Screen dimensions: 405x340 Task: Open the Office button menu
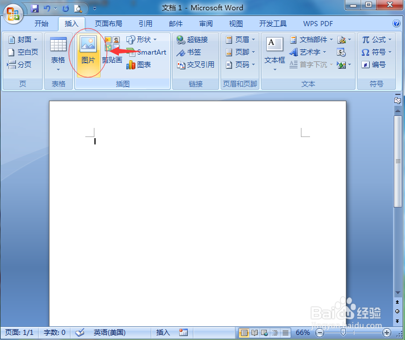[13, 14]
